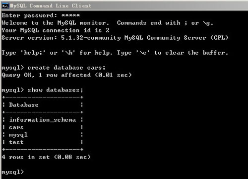Select the mysql database row
The height and width of the screenshot is (179, 248).
tap(43, 135)
